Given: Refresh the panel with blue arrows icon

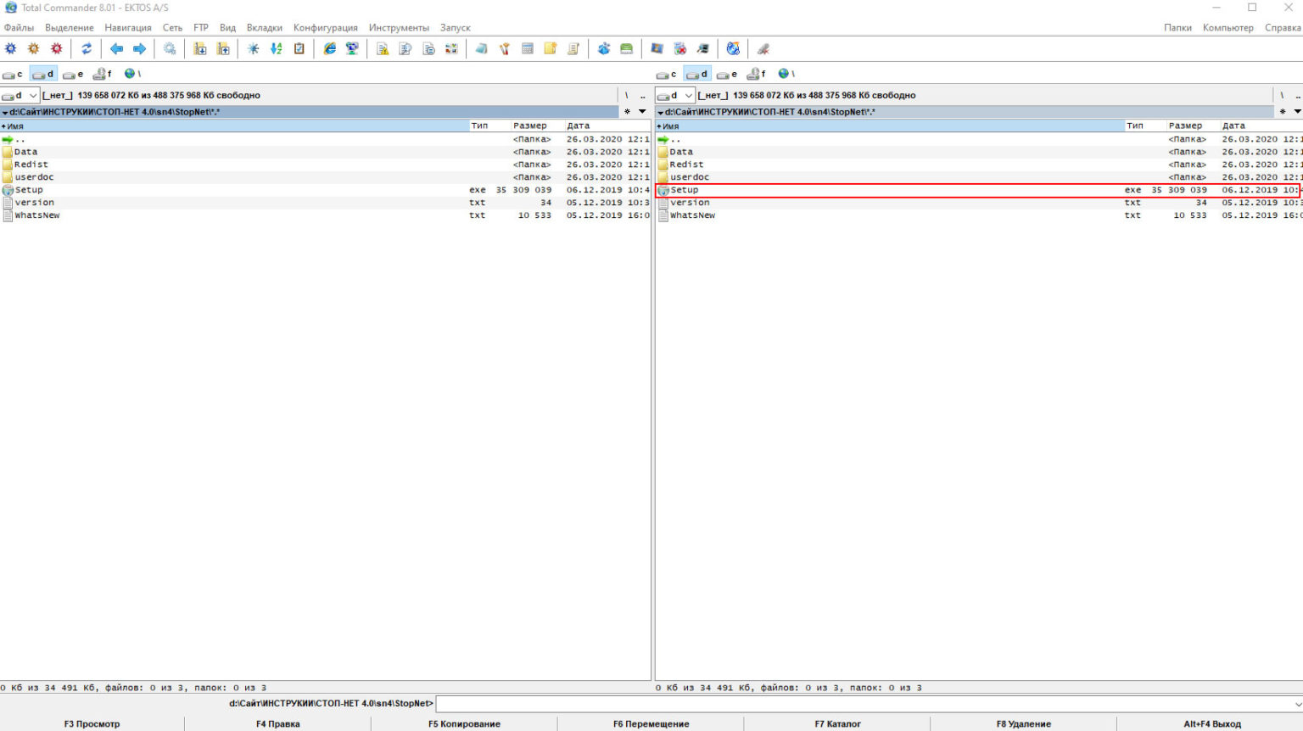Looking at the screenshot, I should 87,49.
